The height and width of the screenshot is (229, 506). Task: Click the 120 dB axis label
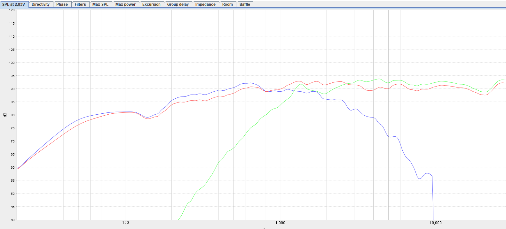point(12,10)
